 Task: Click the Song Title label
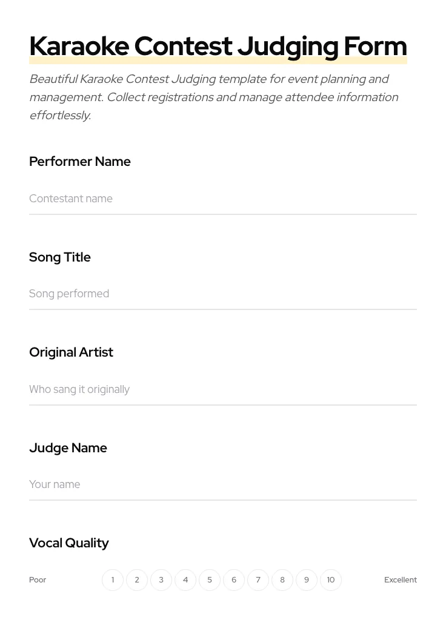coord(60,257)
